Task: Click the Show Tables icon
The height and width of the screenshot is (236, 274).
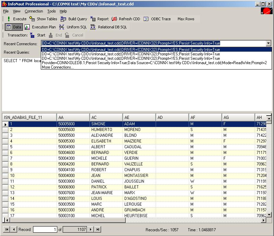Action: pos(32,19)
